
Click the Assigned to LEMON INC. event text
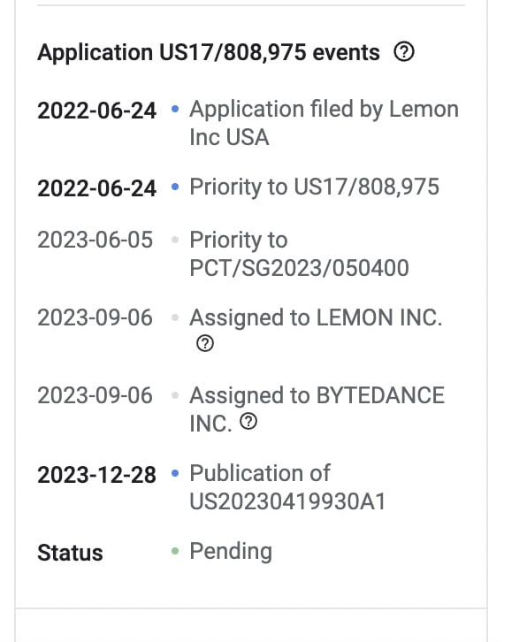(x=316, y=317)
